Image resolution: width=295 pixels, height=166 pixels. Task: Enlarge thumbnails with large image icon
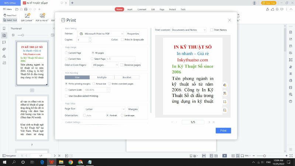click(x=53, y=35)
